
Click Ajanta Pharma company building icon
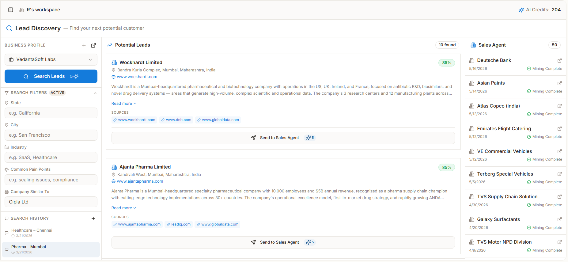(114, 167)
